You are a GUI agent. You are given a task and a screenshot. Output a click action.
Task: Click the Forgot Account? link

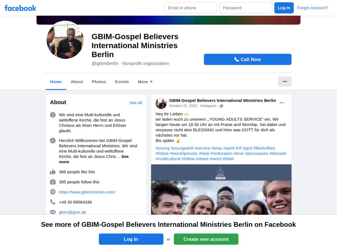(x=312, y=8)
